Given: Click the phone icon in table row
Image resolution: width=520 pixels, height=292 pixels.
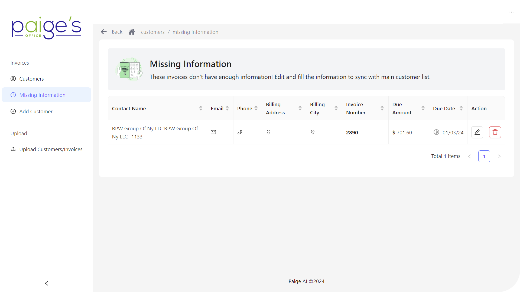Looking at the screenshot, I should 240,132.
